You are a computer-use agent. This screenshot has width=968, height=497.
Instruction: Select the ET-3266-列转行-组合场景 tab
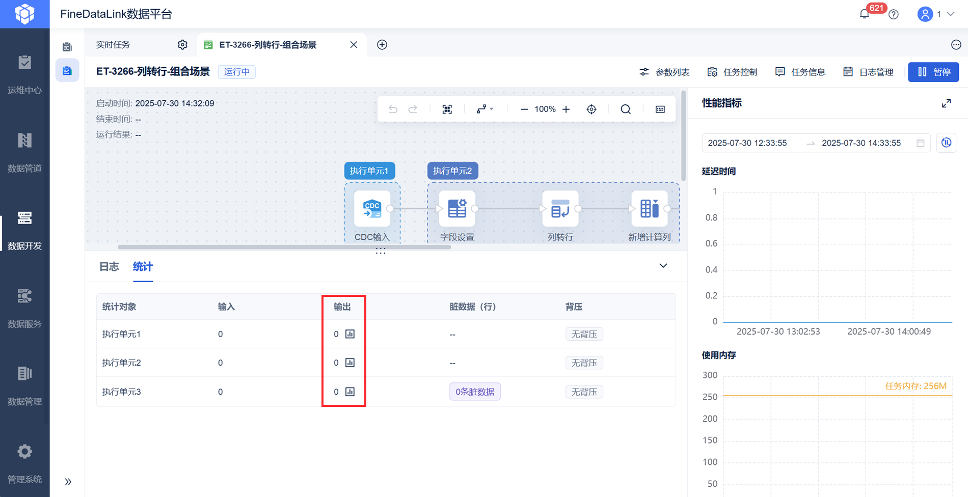tap(268, 45)
